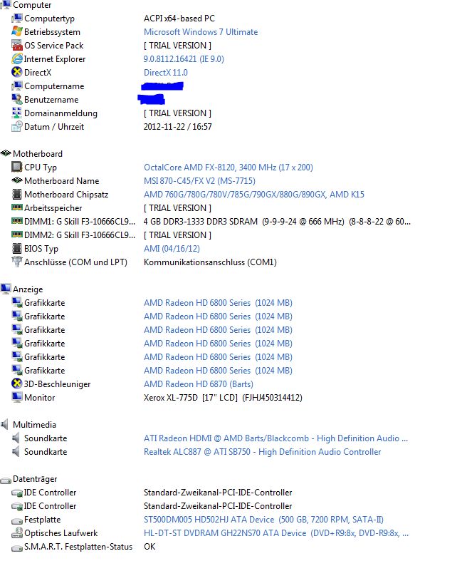This screenshot has width=462, height=566.
Task: Click Kommunikationsanschluss (COM1) value
Action: [x=210, y=262]
